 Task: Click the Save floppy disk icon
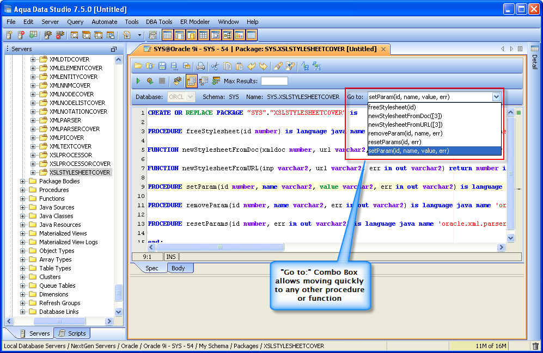[162, 66]
